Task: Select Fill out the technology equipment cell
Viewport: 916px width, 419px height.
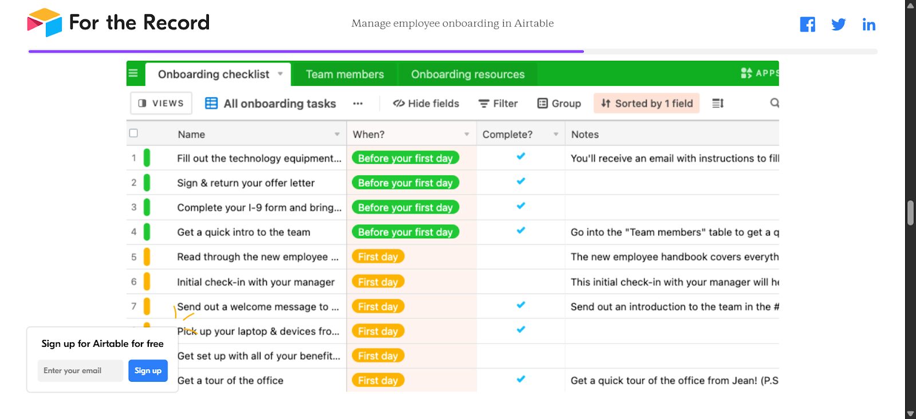Action: (259, 158)
